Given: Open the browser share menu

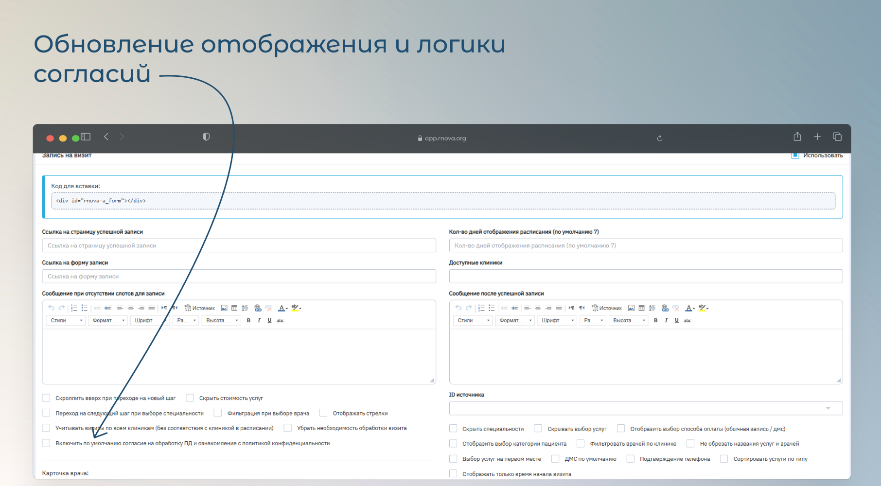Looking at the screenshot, I should point(797,137).
